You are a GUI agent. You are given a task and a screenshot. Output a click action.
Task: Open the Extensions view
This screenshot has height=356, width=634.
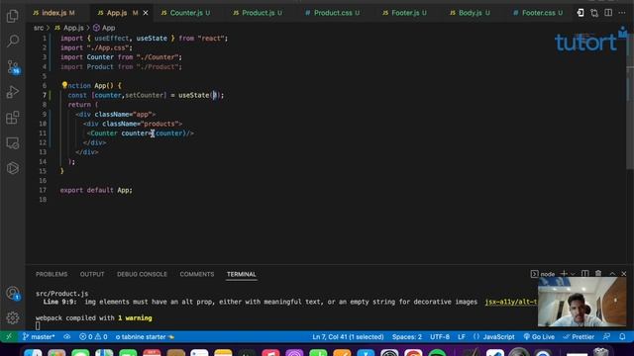[x=13, y=118]
